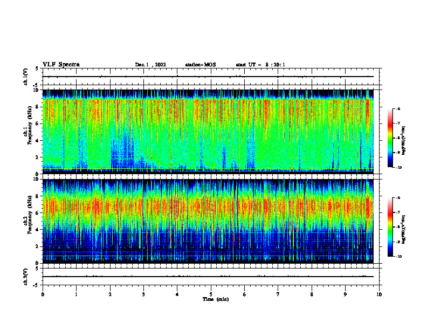Image resolution: width=427 pixels, height=330 pixels.
Task: Click time axis tick label "8"
Action: [312, 294]
